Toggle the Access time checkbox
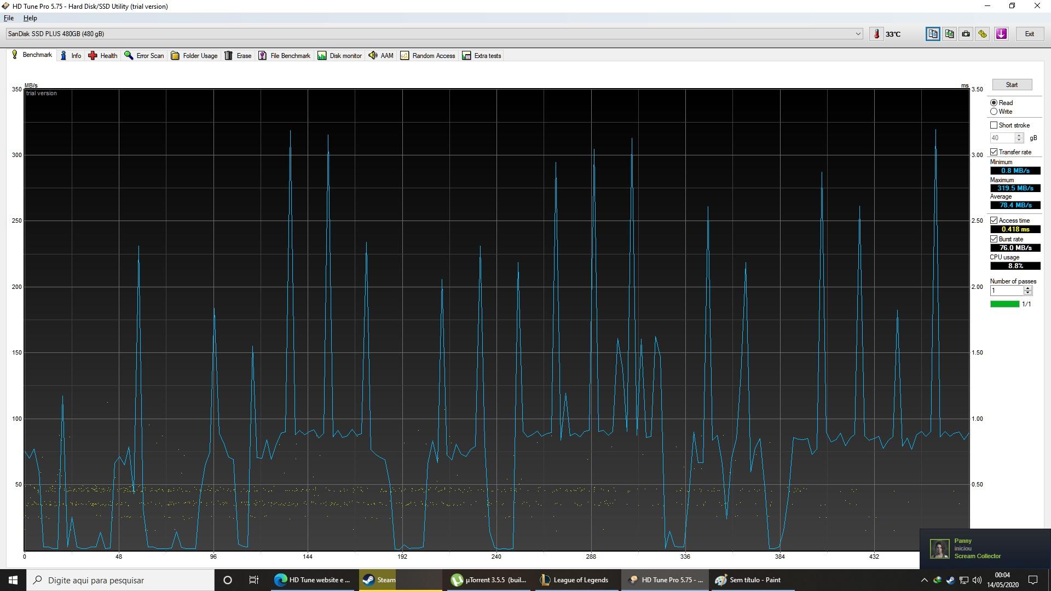The image size is (1051, 591). coord(994,221)
